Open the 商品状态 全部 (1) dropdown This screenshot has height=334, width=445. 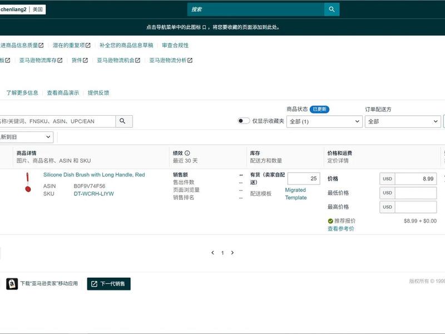point(324,121)
